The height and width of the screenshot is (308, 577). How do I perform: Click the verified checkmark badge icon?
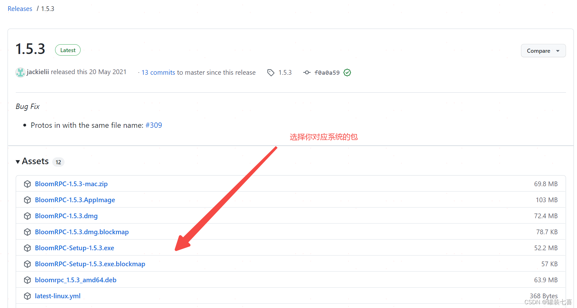coord(347,73)
